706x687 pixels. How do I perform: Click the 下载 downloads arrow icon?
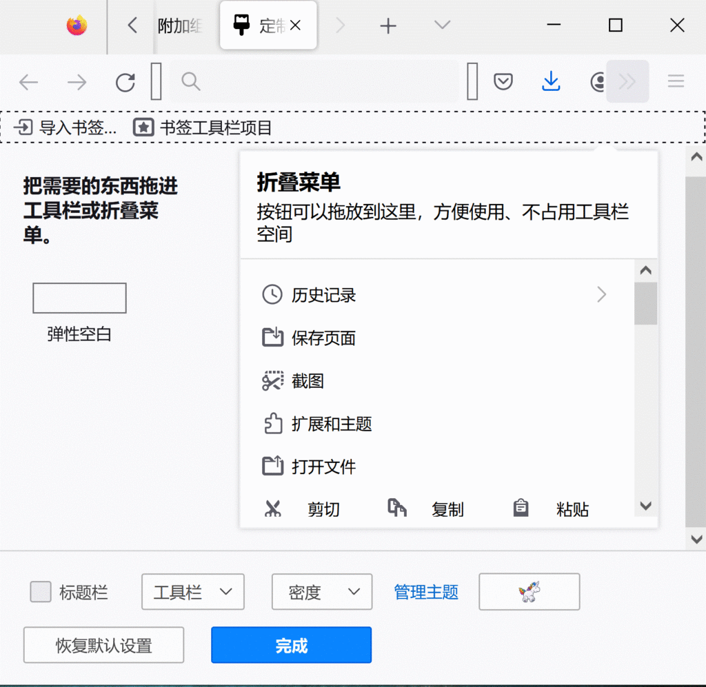click(x=551, y=81)
